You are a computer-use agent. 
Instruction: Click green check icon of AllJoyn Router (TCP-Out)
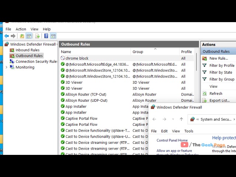(x=63, y=94)
